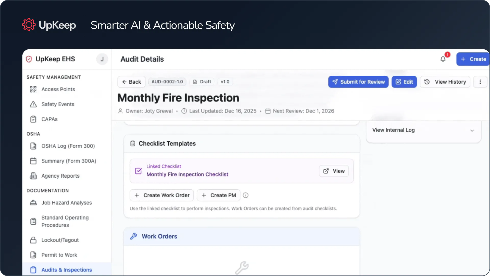Viewport: 490px width, 276px height.
Task: Expand the View Internal Log section
Action: coord(472,130)
